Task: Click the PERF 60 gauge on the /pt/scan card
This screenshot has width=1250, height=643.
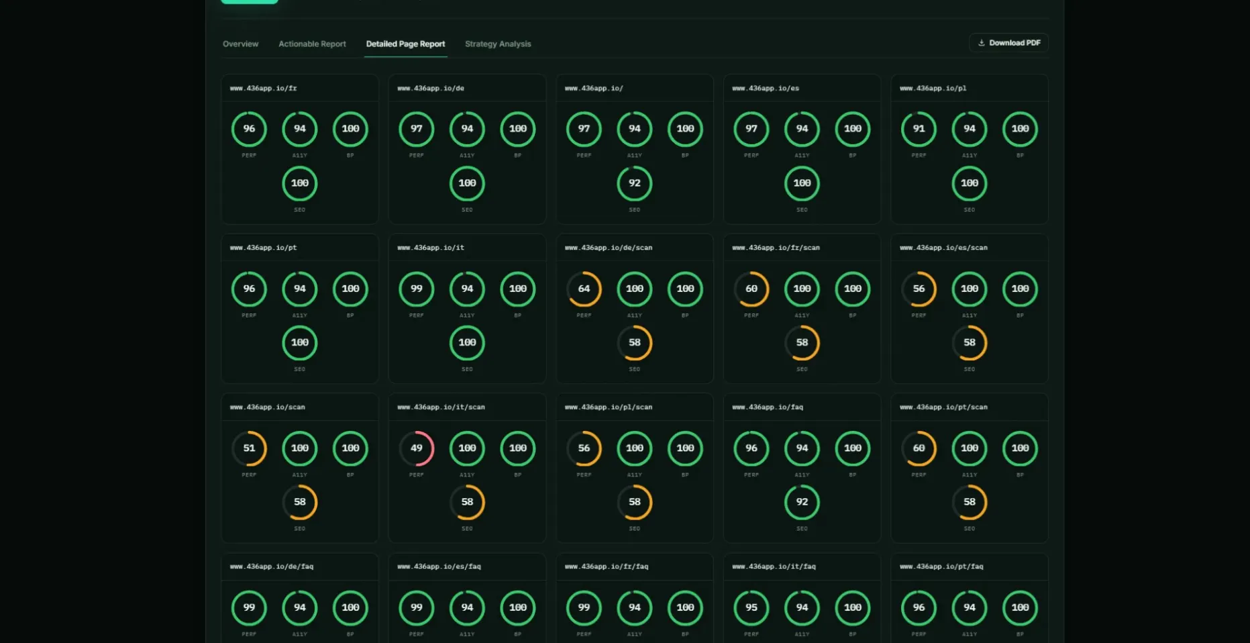Action: point(919,448)
